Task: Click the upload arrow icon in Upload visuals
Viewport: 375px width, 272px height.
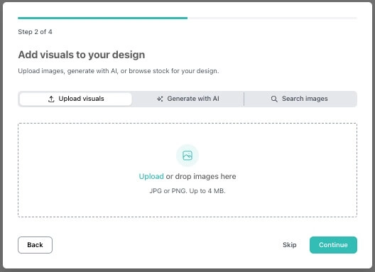Action: [51, 99]
